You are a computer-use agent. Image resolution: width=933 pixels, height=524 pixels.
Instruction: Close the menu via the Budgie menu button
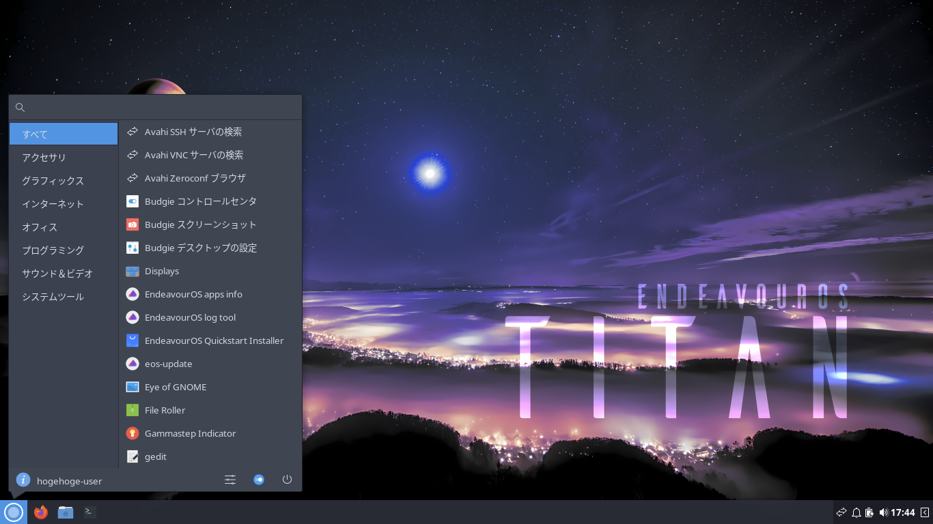(x=14, y=512)
